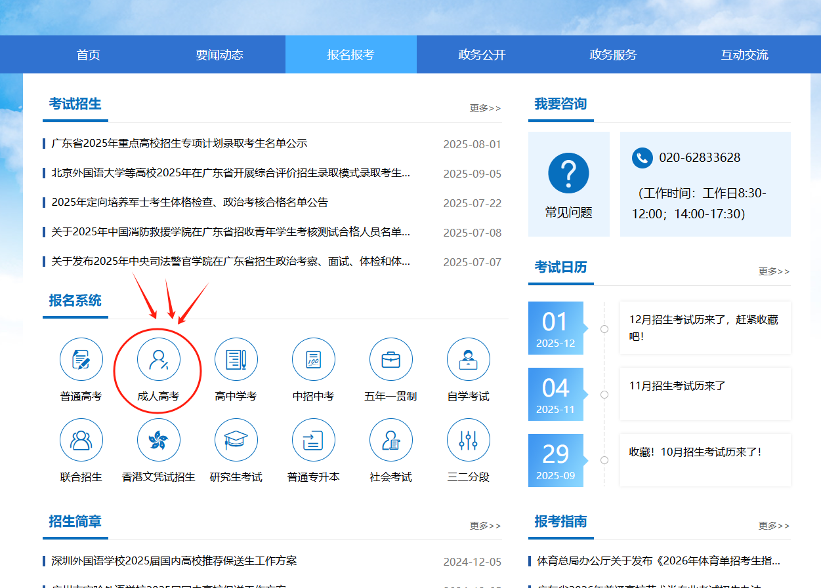Expand 更多 next to 考试招生
This screenshot has width=821, height=588.
[485, 108]
